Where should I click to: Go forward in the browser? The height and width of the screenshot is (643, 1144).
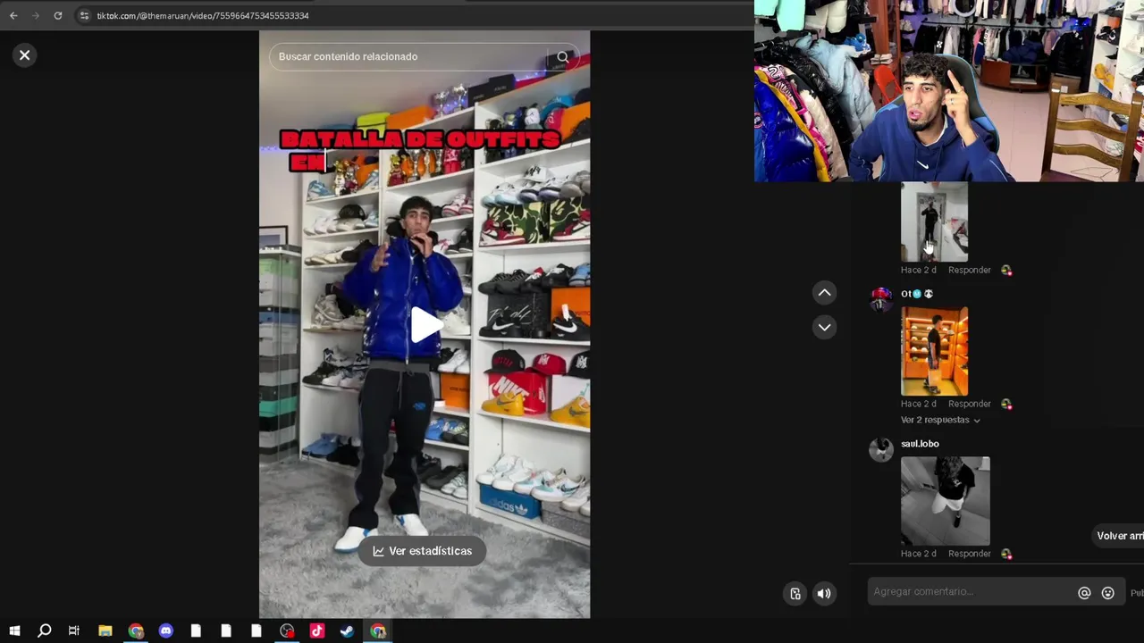pyautogui.click(x=36, y=15)
